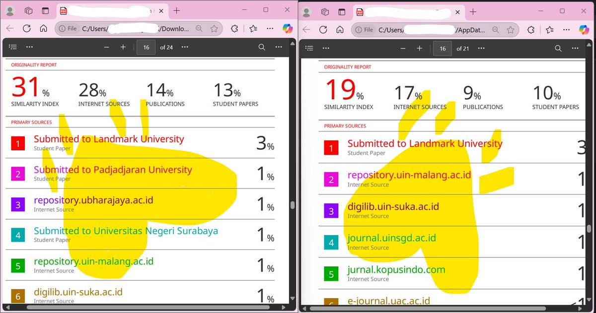
Task: Click File info in left address bar
Action: tap(68, 29)
